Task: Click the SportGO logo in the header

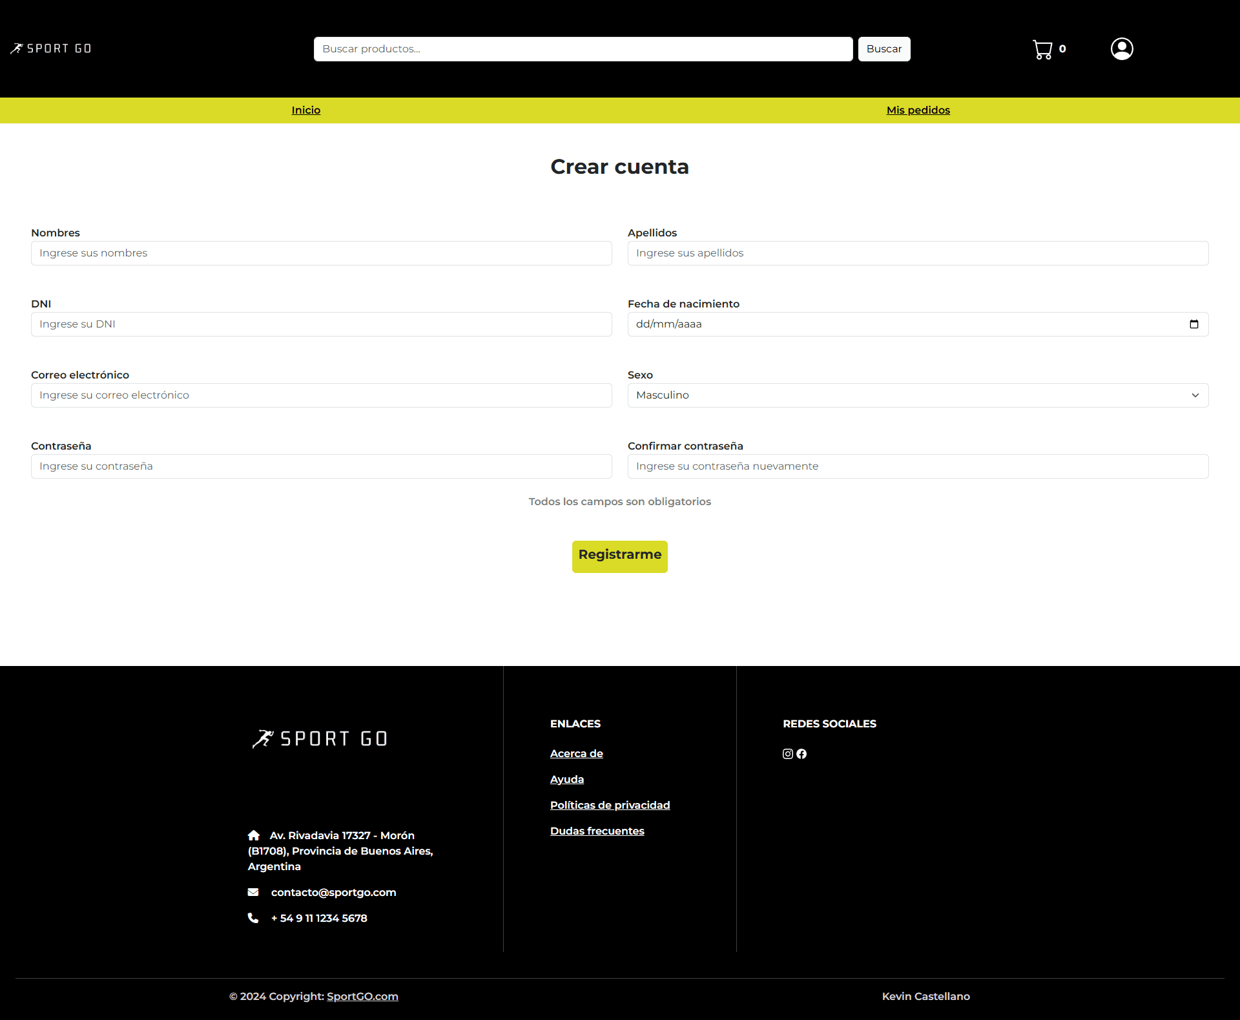Action: pos(50,48)
